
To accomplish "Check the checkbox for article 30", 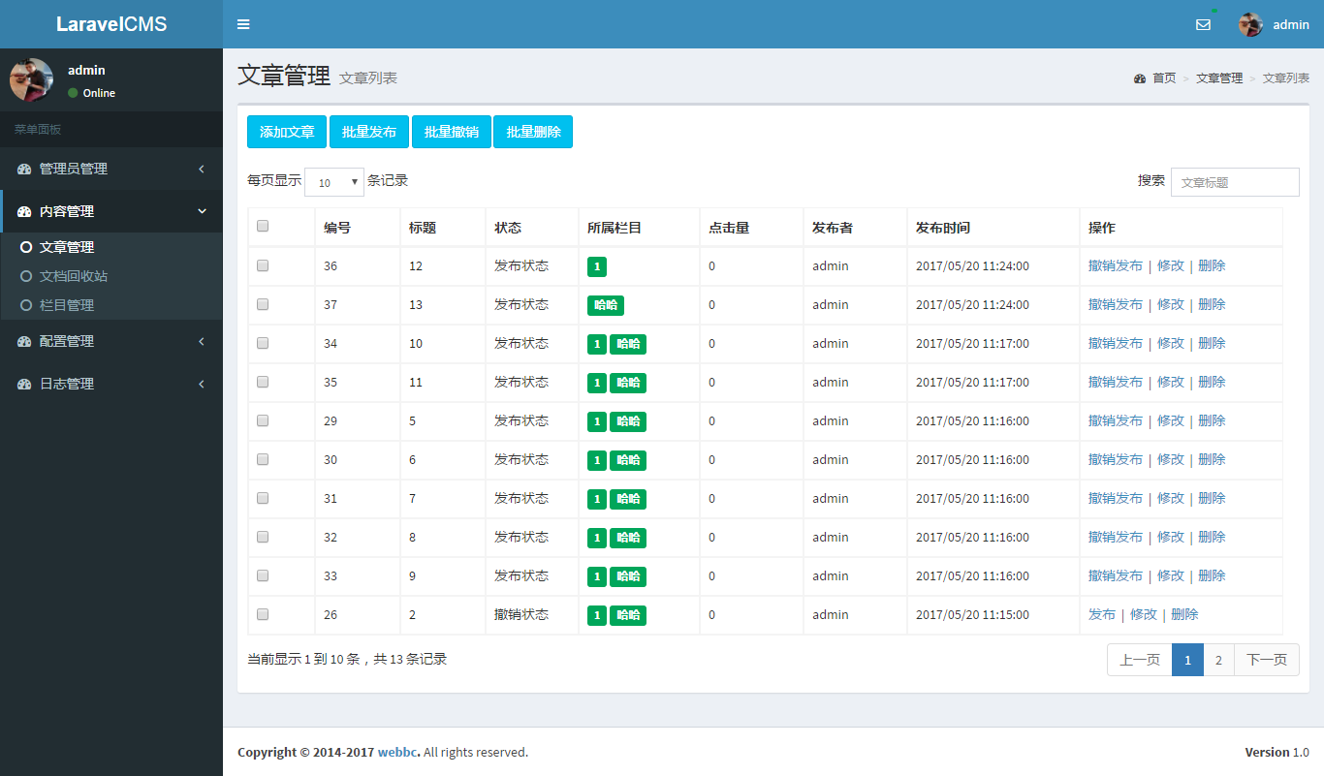I will (263, 459).
